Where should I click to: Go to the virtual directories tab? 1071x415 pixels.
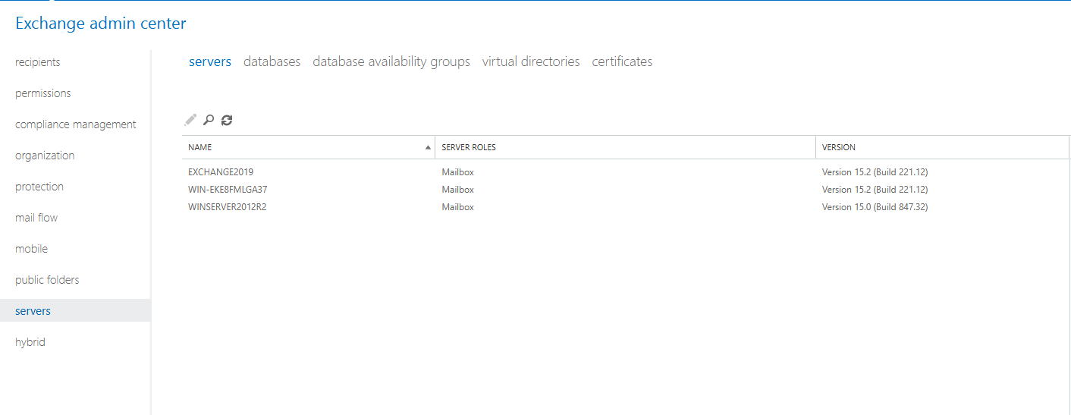pos(531,61)
